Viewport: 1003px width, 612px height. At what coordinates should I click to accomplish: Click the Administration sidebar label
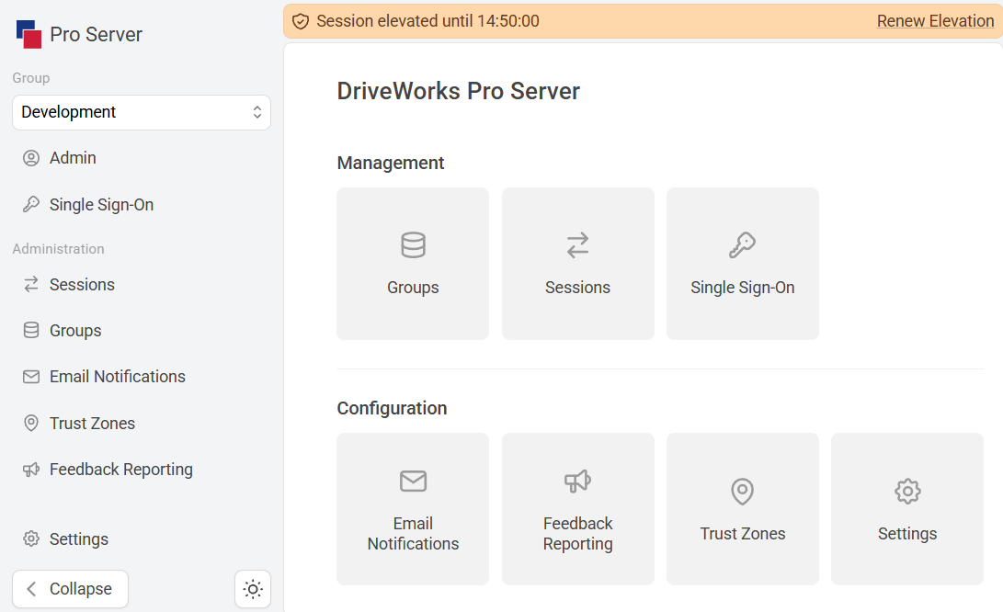(58, 249)
